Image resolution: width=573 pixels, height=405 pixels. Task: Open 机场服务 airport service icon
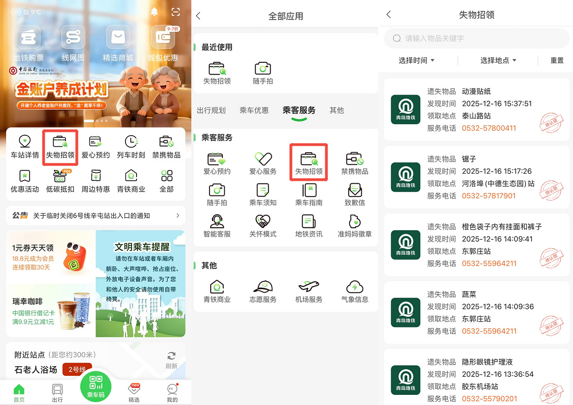(309, 291)
